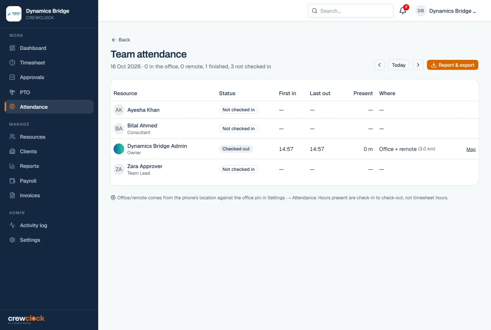Click the Dashboard grid icon in sidebar
Image resolution: width=491 pixels, height=330 pixels.
12,48
